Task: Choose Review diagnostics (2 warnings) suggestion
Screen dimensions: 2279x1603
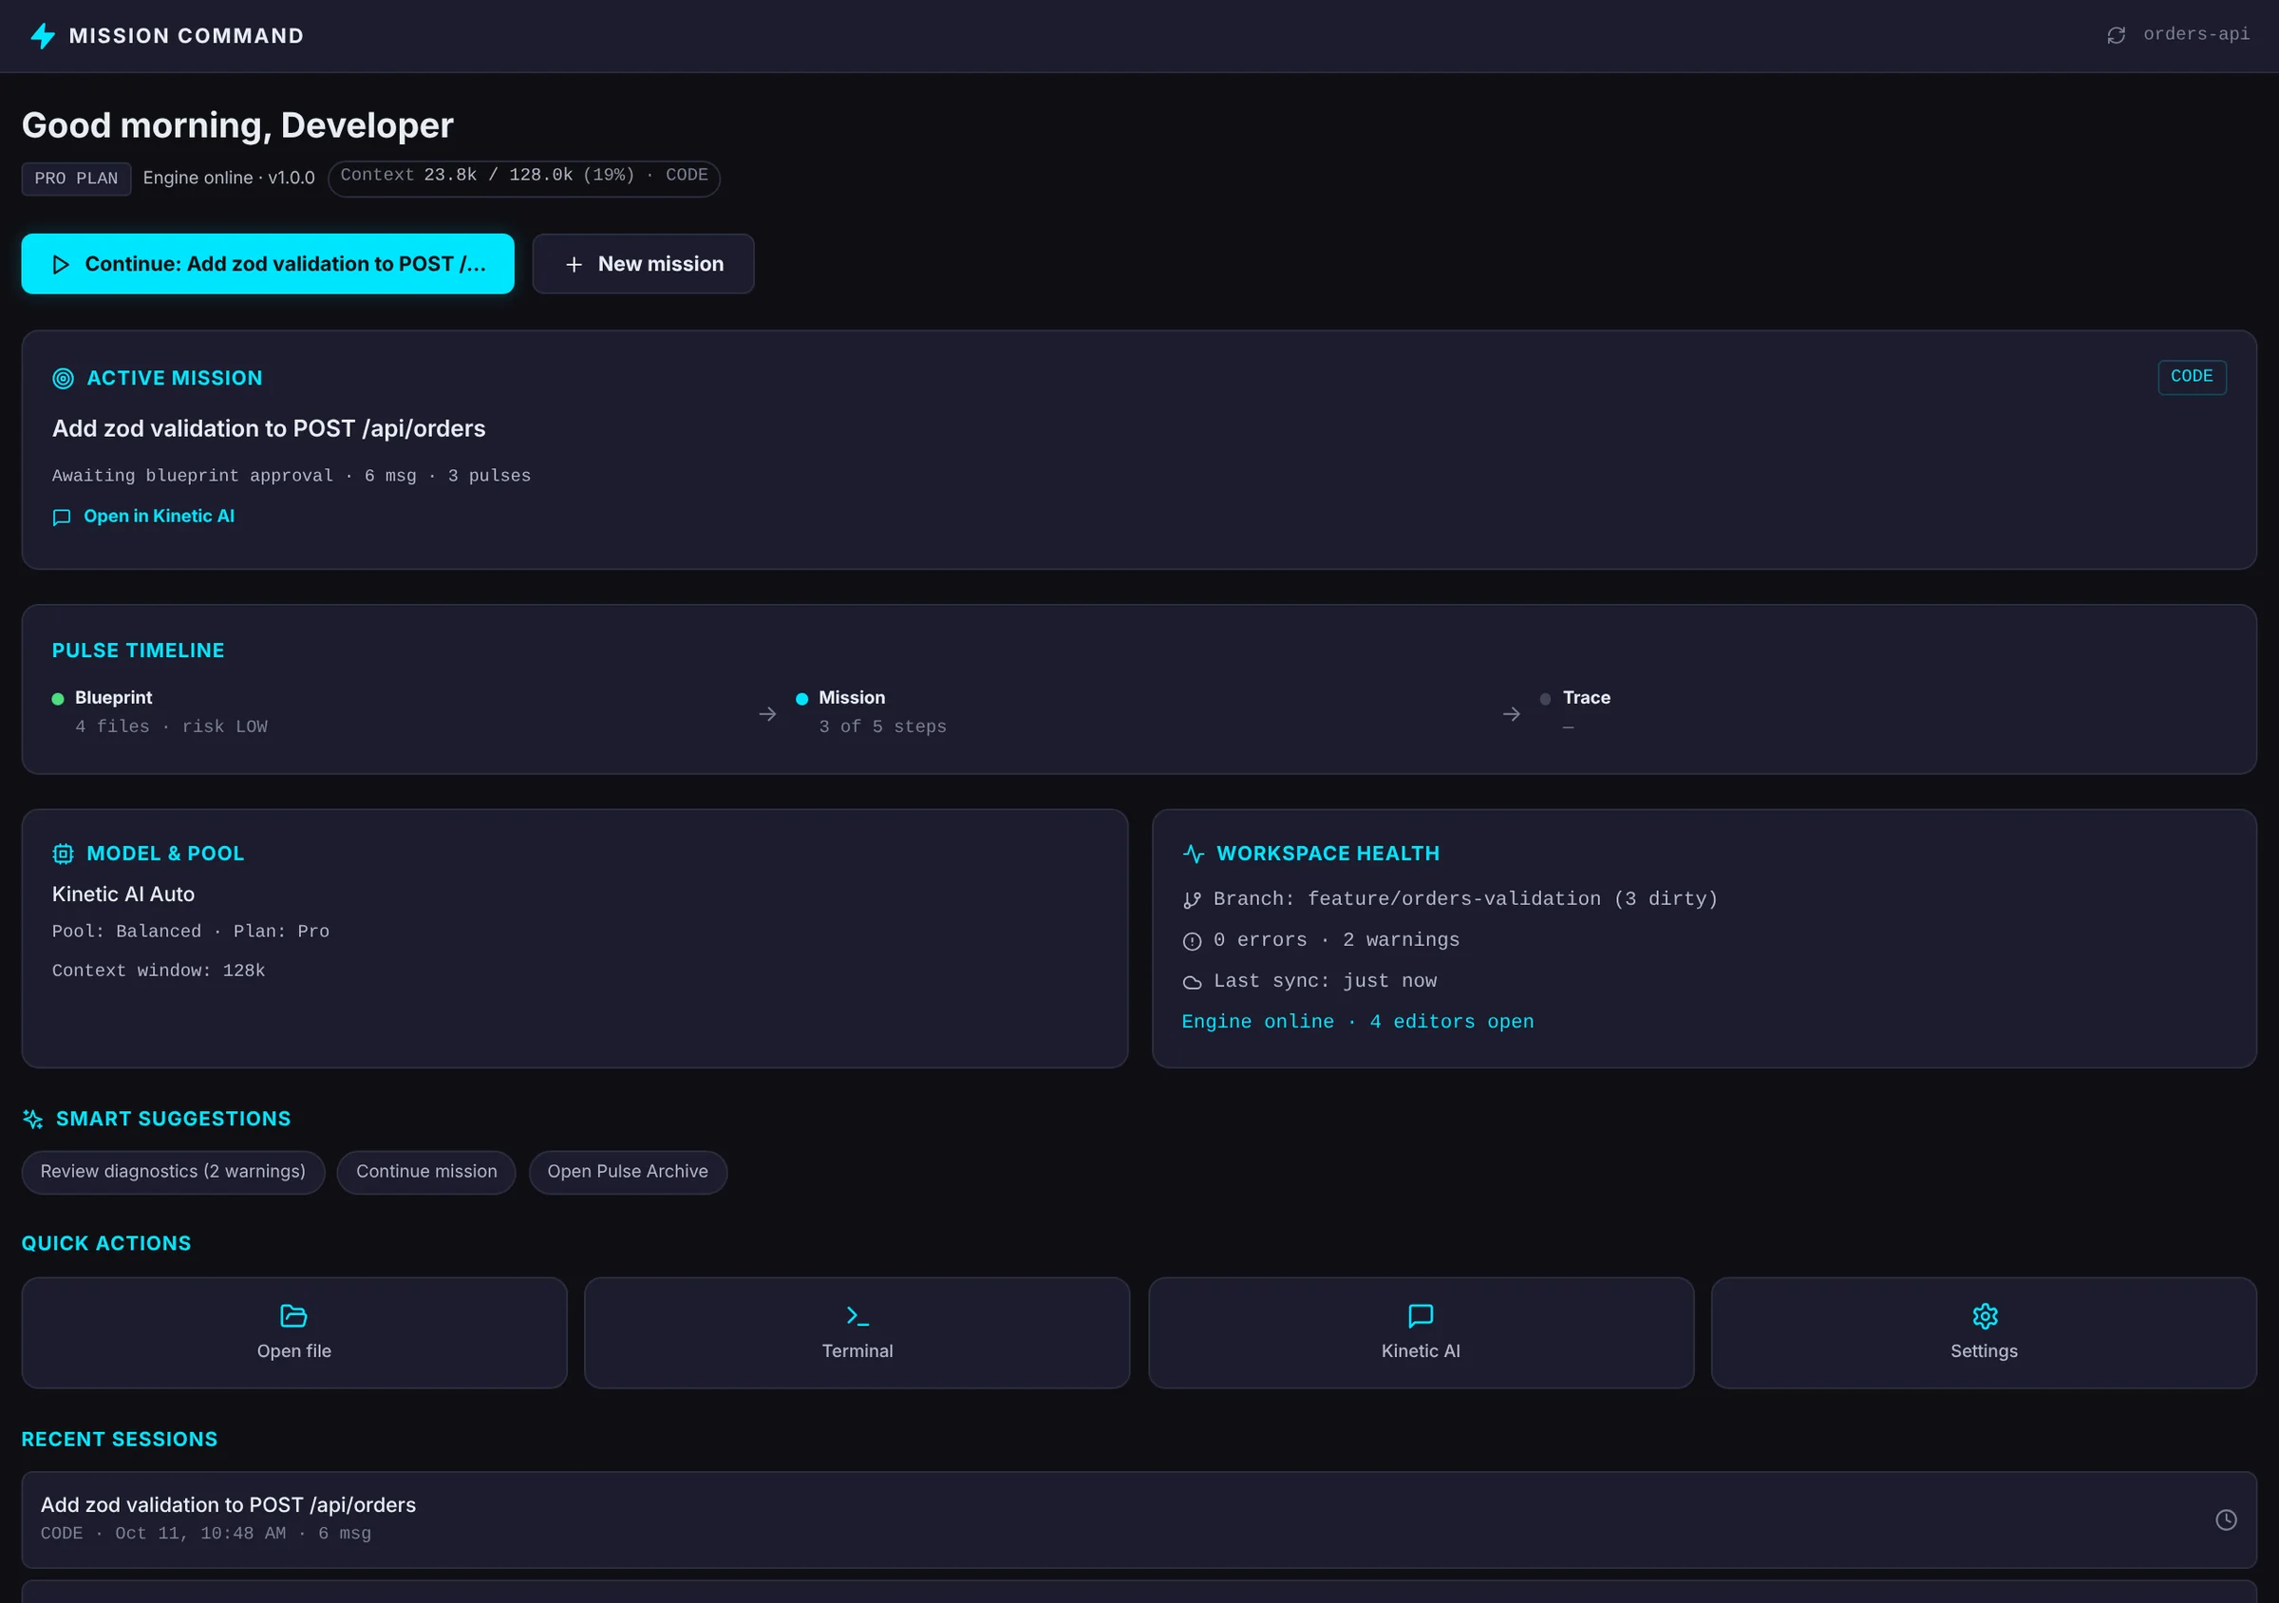Action: tap(173, 1172)
